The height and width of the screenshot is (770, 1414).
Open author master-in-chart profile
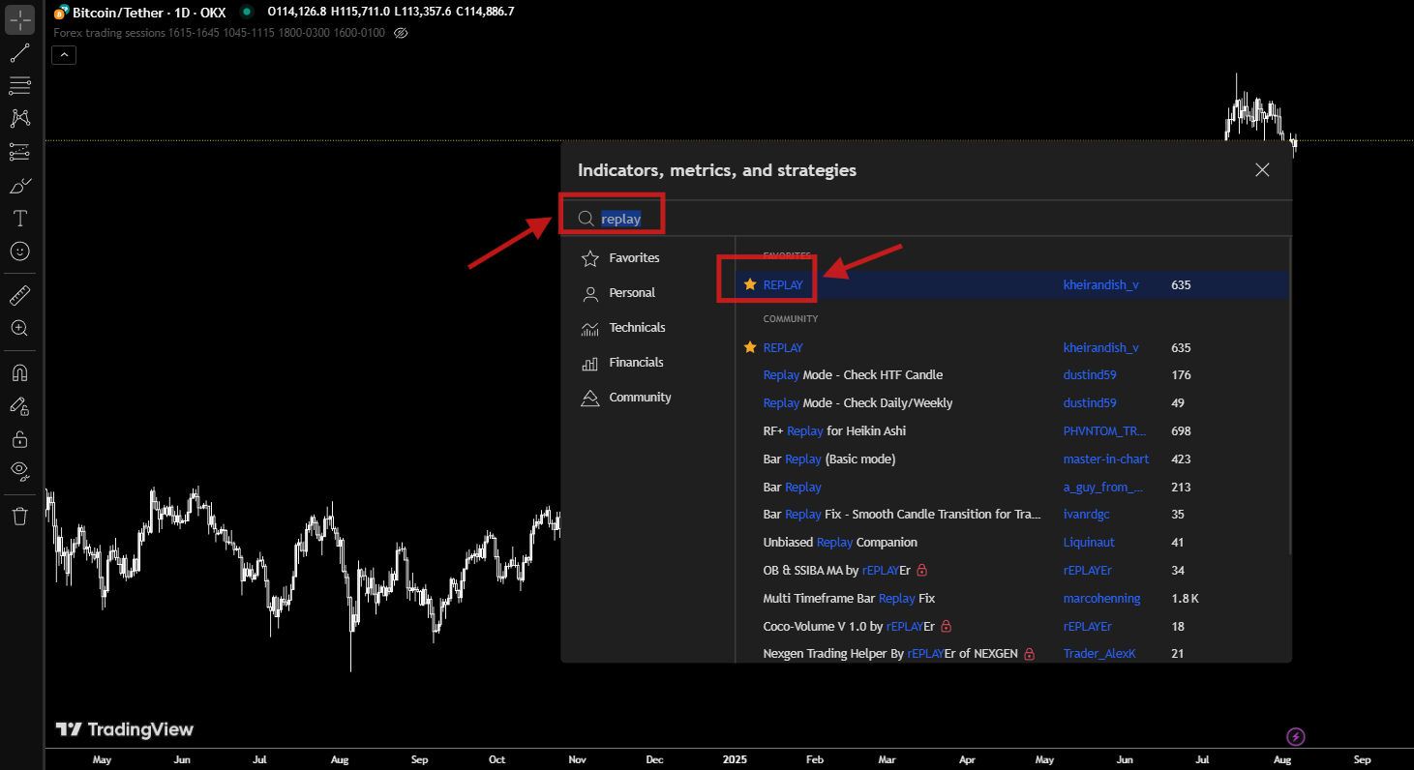(1106, 459)
